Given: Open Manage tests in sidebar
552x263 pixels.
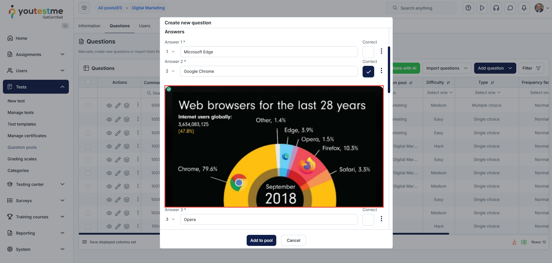Looking at the screenshot, I should click(21, 113).
